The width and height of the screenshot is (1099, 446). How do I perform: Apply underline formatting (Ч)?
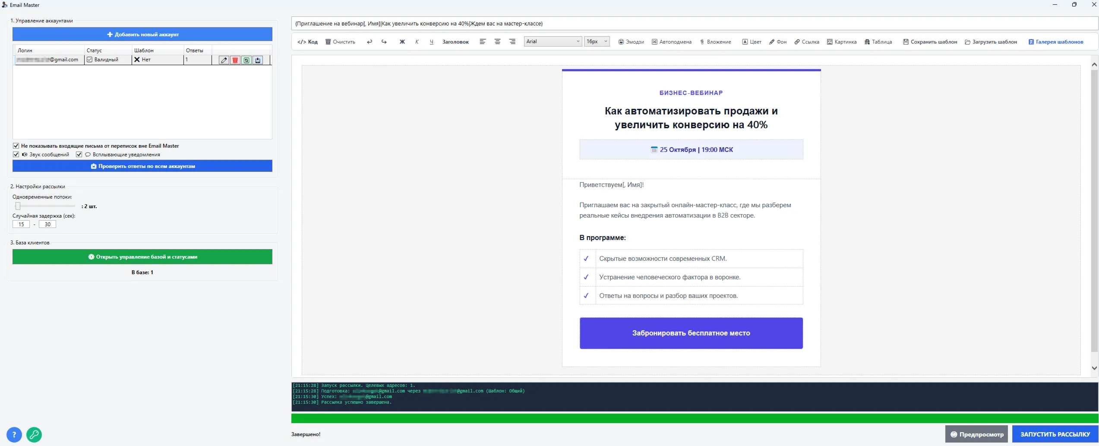point(432,42)
